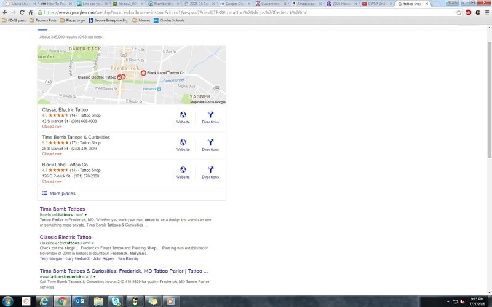
Task: Open the Charles Schwab bookmark
Action: [x=169, y=20]
